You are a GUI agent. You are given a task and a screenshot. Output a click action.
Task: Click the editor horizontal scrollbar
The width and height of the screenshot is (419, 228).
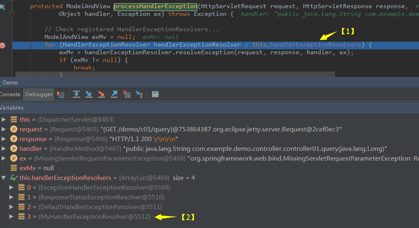(175, 74)
